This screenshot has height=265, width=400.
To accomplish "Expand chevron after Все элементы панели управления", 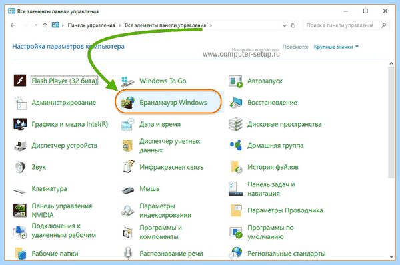I will click(211, 25).
